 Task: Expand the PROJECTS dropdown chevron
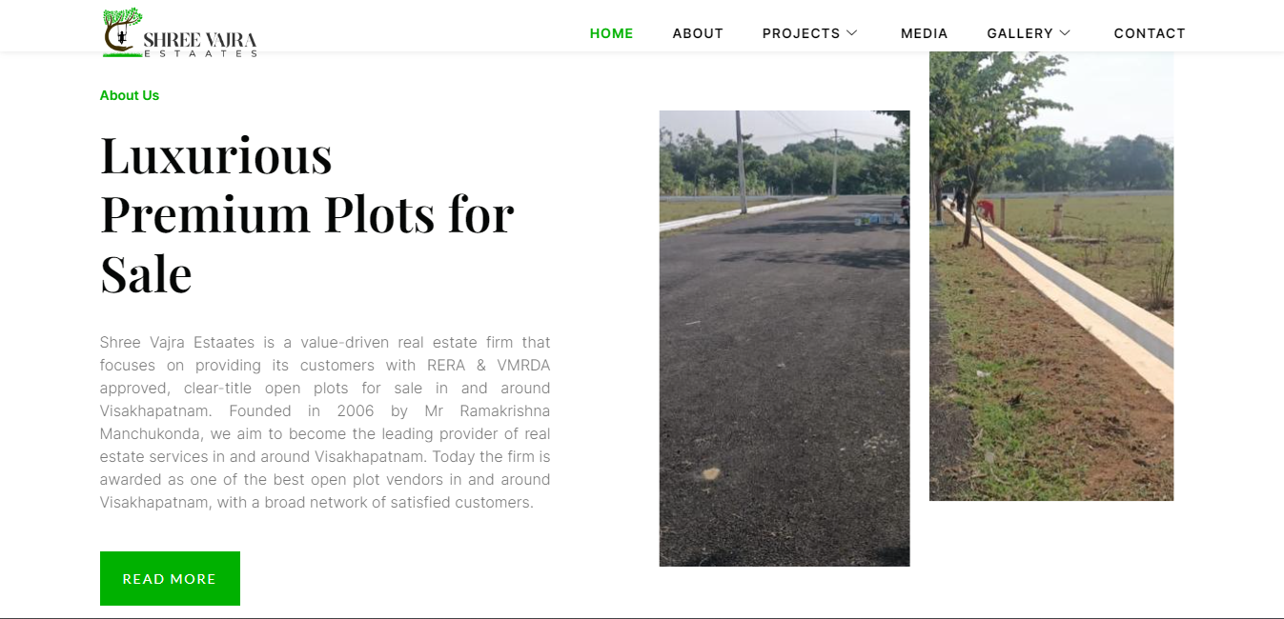(852, 33)
